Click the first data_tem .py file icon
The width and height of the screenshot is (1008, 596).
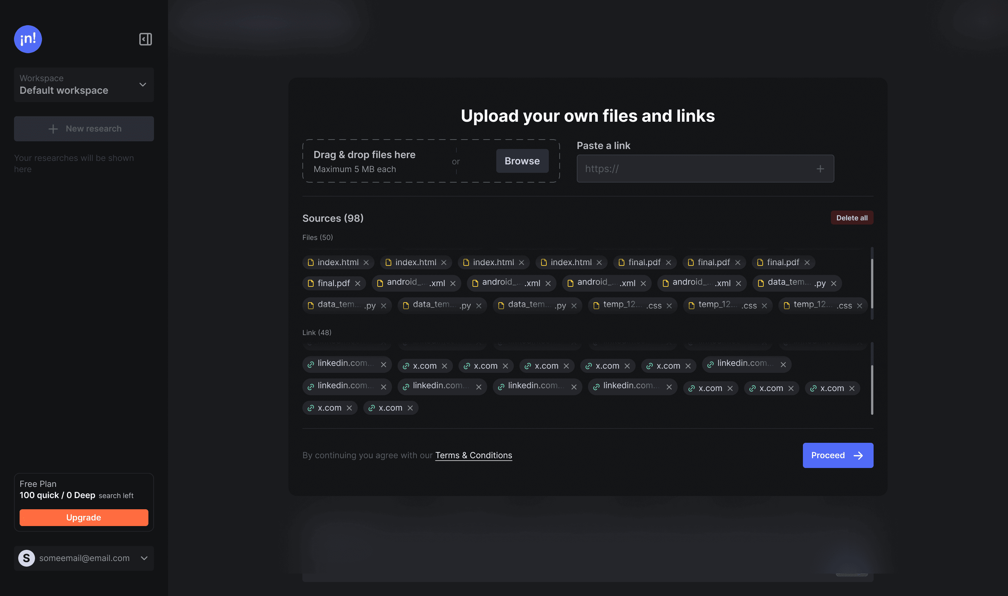[x=761, y=284]
